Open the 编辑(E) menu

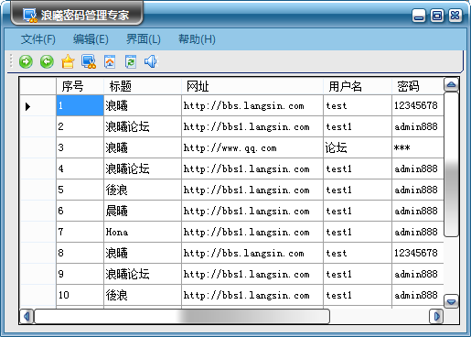pos(91,39)
